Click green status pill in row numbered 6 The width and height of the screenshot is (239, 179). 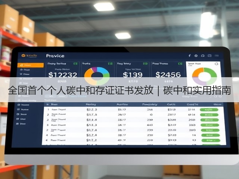point(211,140)
